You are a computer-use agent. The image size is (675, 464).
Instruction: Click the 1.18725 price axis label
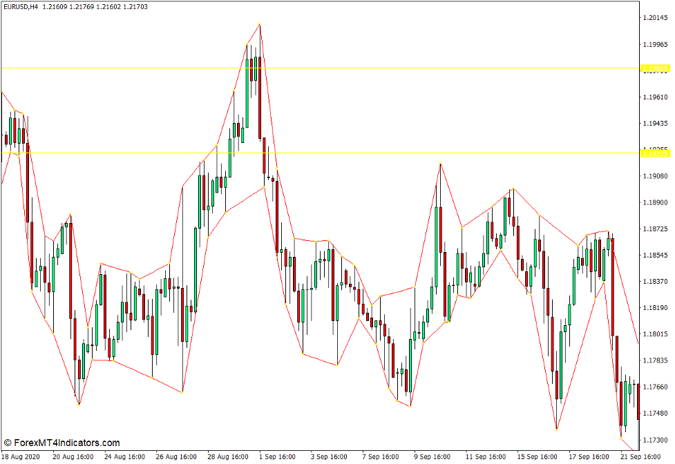coord(656,229)
